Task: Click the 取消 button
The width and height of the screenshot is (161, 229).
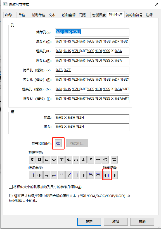Action: coord(116,221)
